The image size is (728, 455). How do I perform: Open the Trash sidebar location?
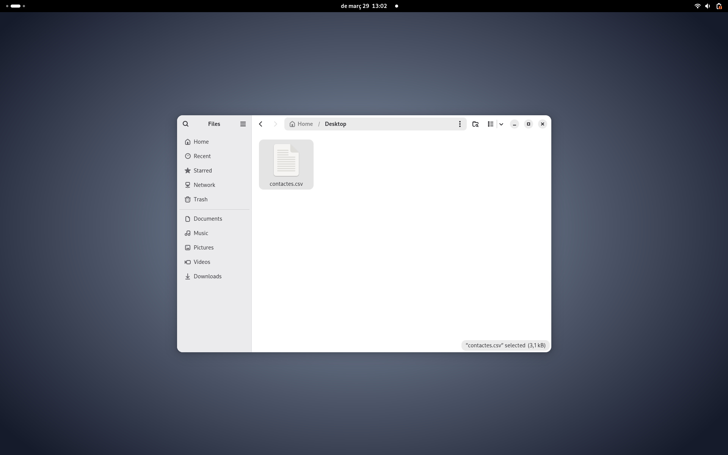click(x=200, y=199)
